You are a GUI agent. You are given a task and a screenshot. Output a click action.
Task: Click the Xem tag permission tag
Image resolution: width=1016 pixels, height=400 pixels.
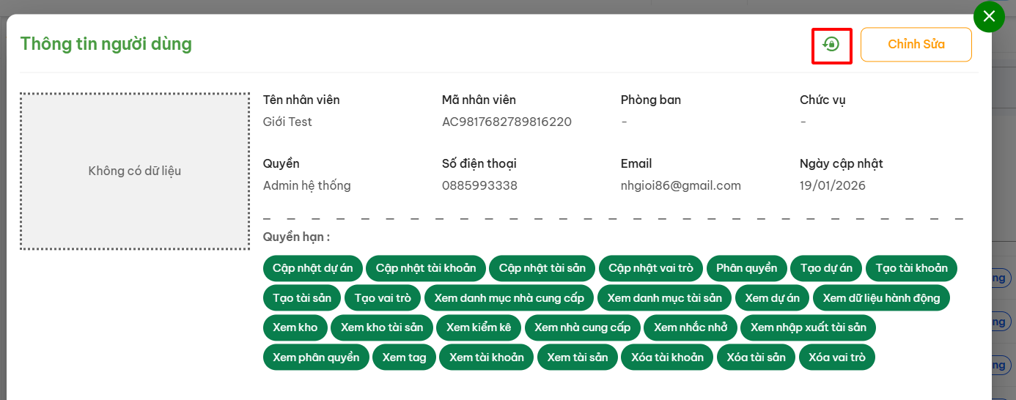point(404,358)
